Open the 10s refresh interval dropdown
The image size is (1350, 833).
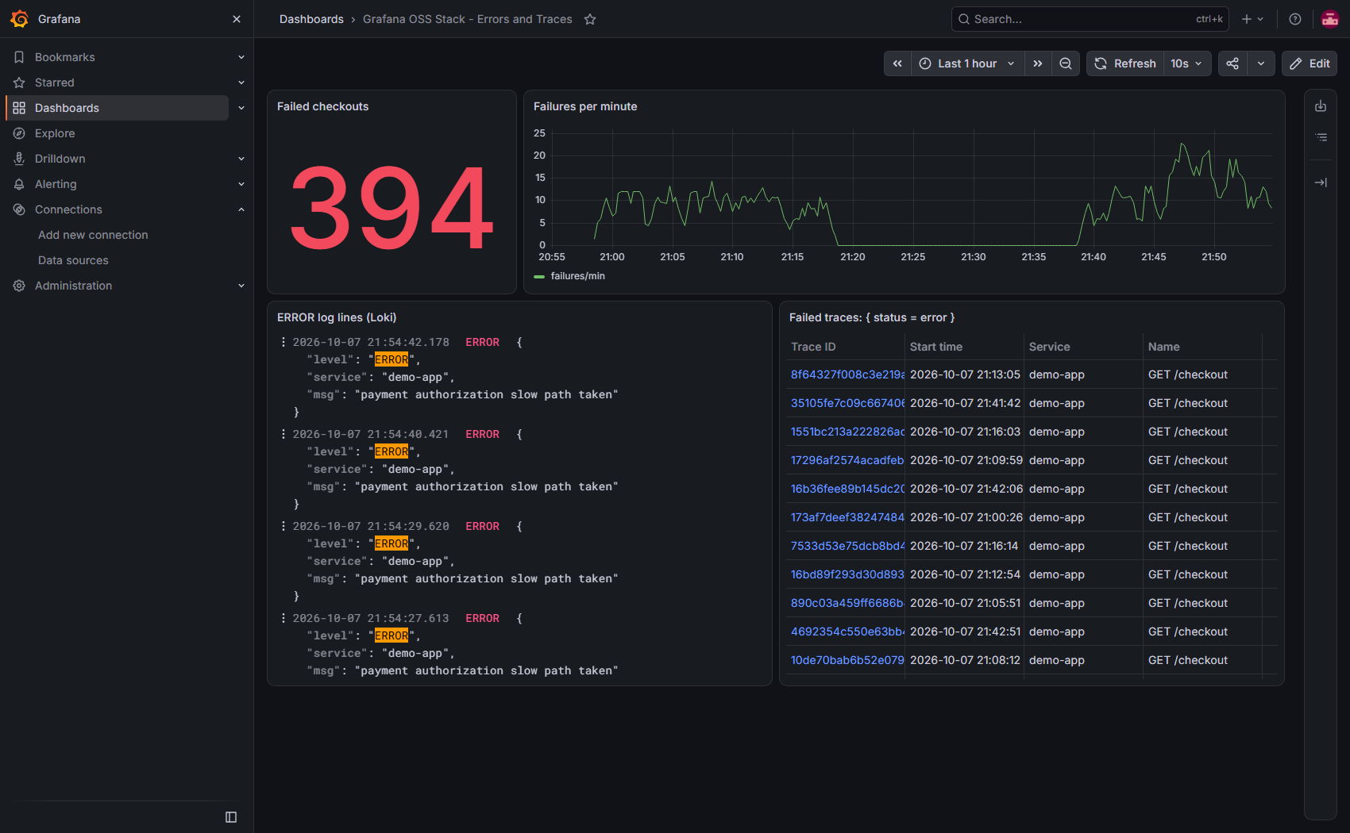1187,63
